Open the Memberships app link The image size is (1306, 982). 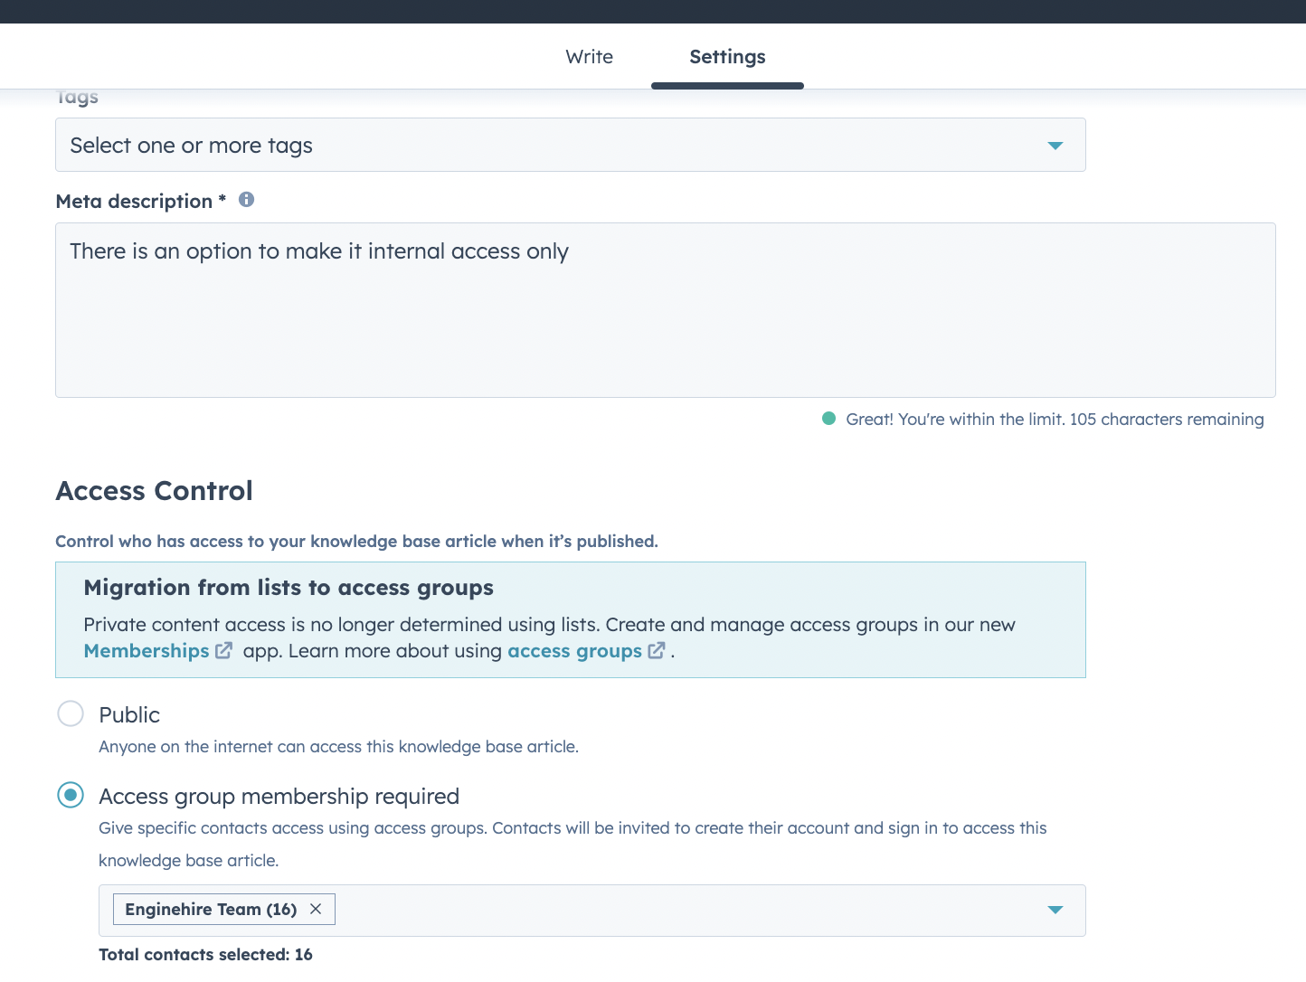pyautogui.click(x=147, y=651)
